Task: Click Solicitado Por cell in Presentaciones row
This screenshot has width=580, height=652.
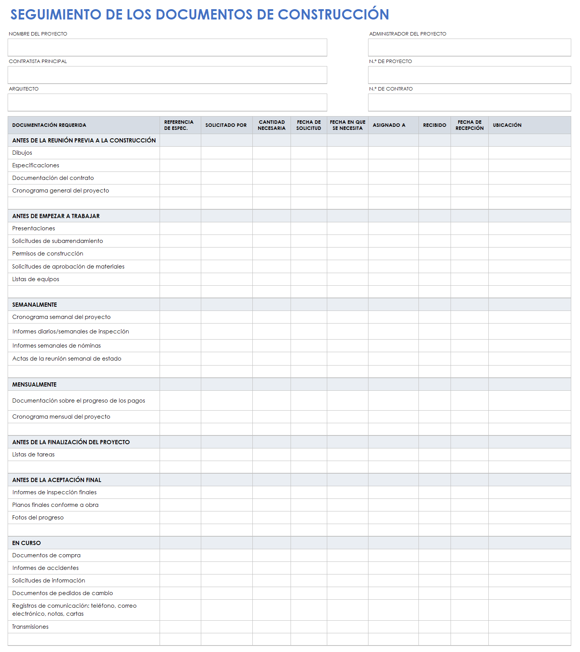Action: click(x=226, y=228)
